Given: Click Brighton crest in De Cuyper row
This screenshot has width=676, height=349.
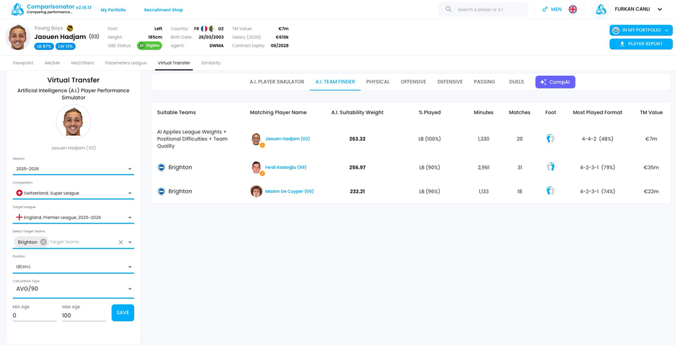Looking at the screenshot, I should 162,191.
